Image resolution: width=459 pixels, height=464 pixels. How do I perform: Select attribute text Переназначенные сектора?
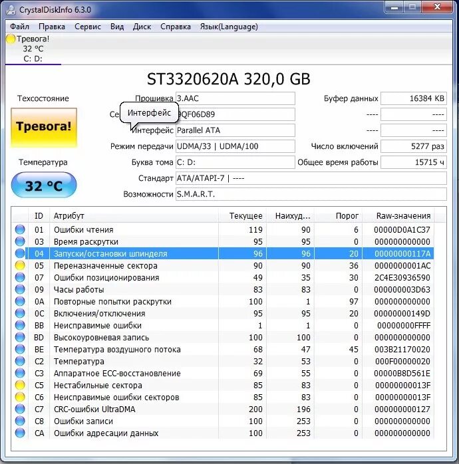(x=105, y=265)
